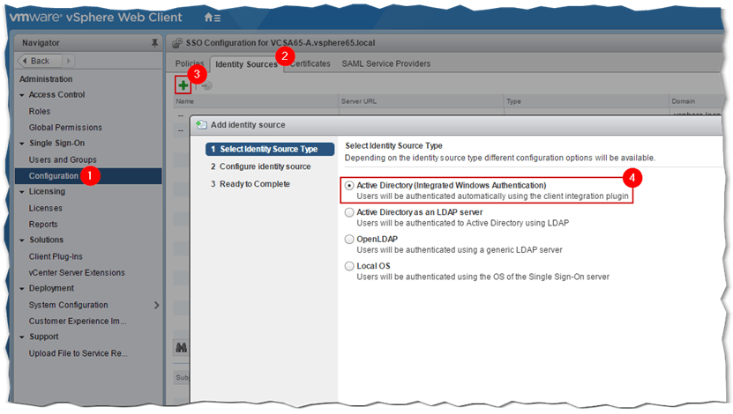Open Roles in Navigator
Image resolution: width=733 pixels, height=414 pixels.
click(40, 112)
